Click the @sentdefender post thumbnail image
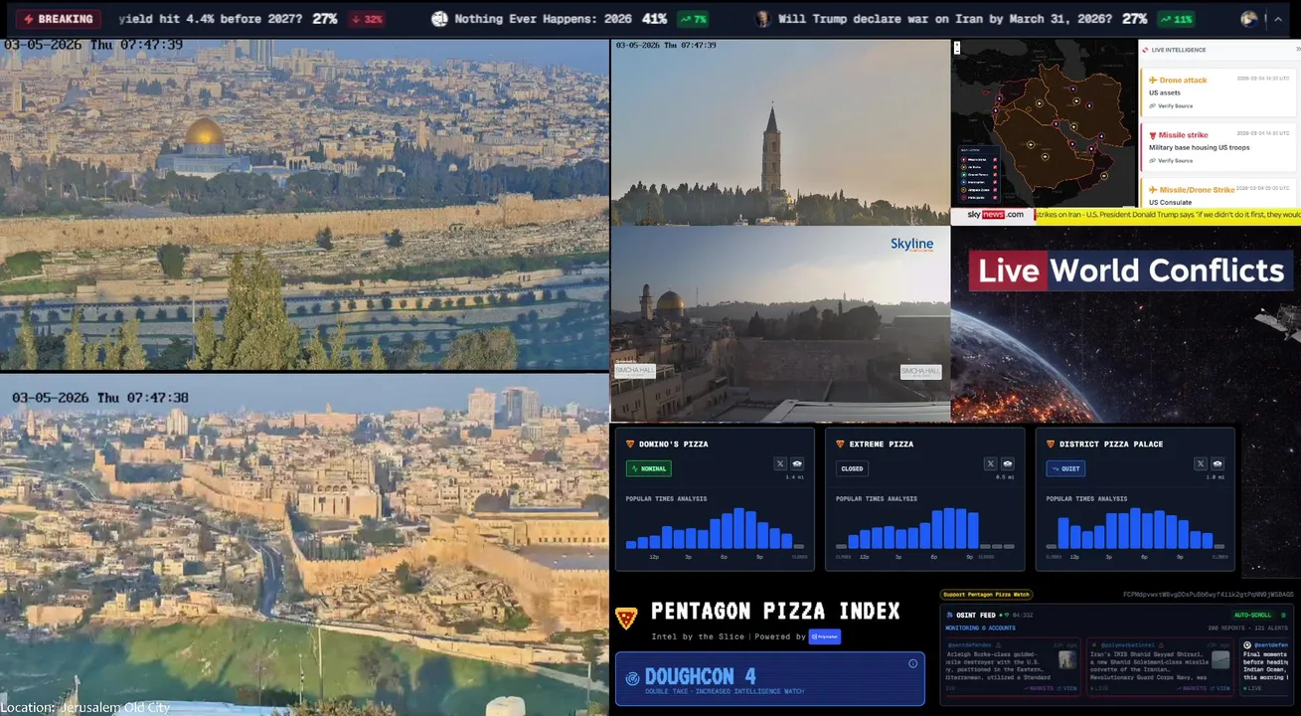Screen dimensions: 1301x716 (1067, 659)
